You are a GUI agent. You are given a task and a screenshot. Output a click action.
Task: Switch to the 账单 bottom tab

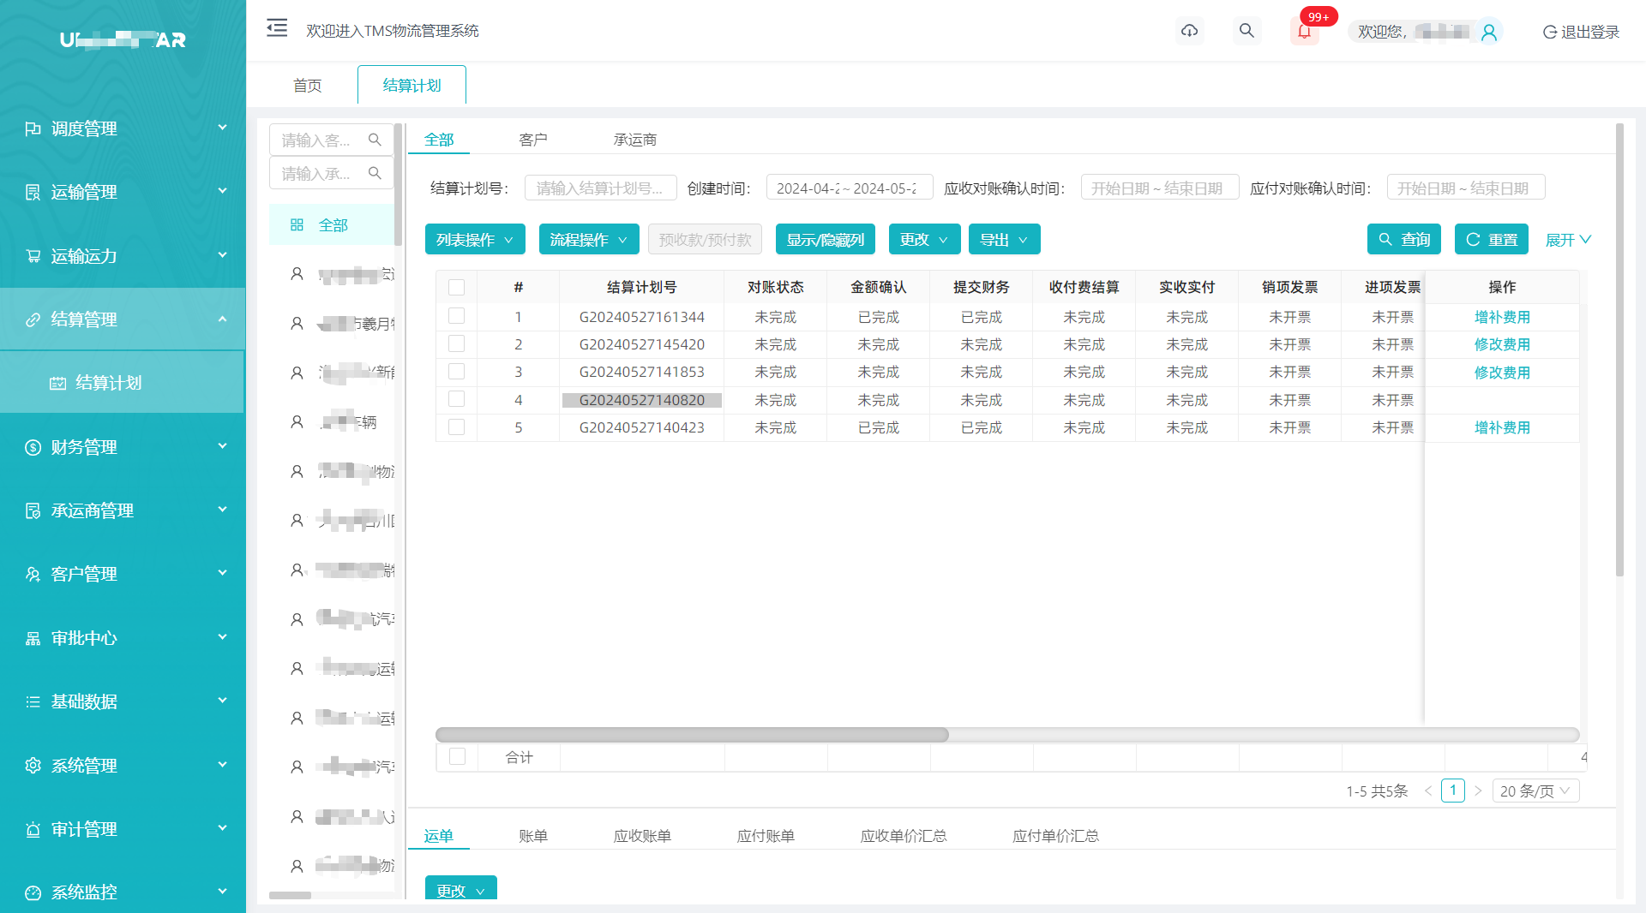[532, 836]
